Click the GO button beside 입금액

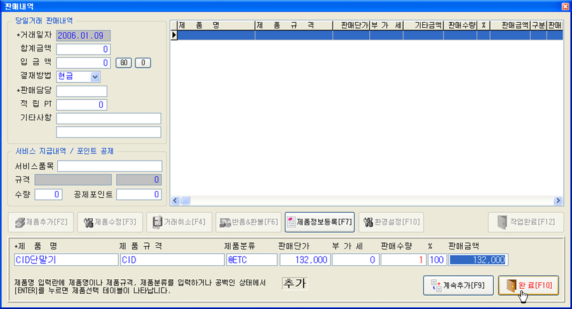point(124,63)
